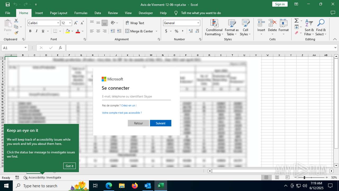
Task: Click Increase Indent icon
Action: (x=119, y=31)
